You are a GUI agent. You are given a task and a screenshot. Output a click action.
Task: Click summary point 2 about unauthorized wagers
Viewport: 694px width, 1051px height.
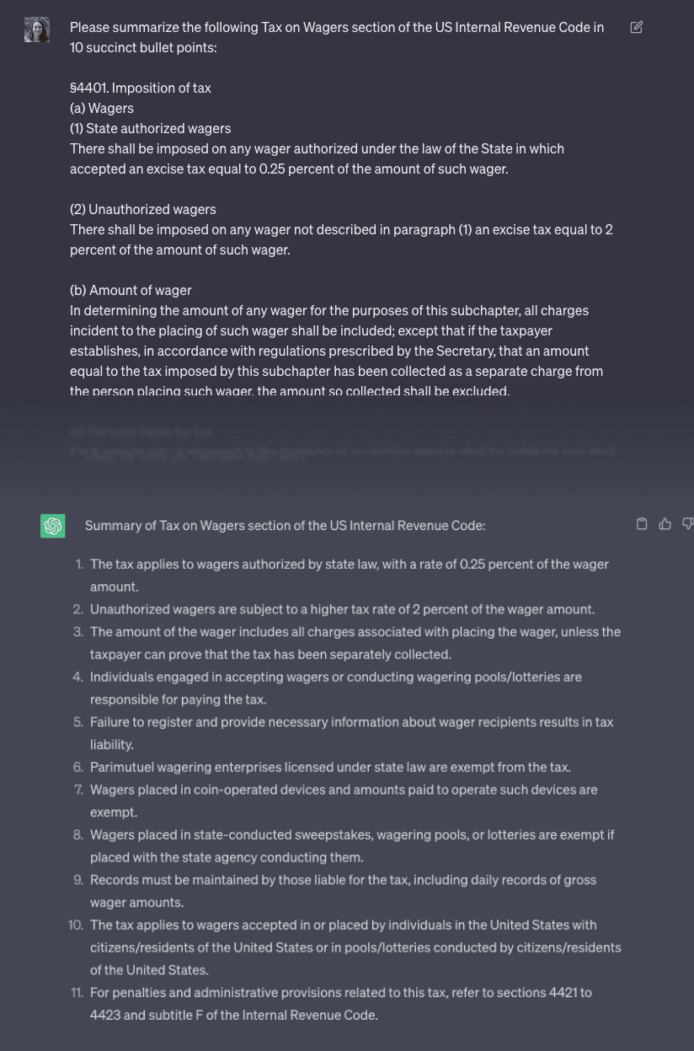[x=342, y=609]
